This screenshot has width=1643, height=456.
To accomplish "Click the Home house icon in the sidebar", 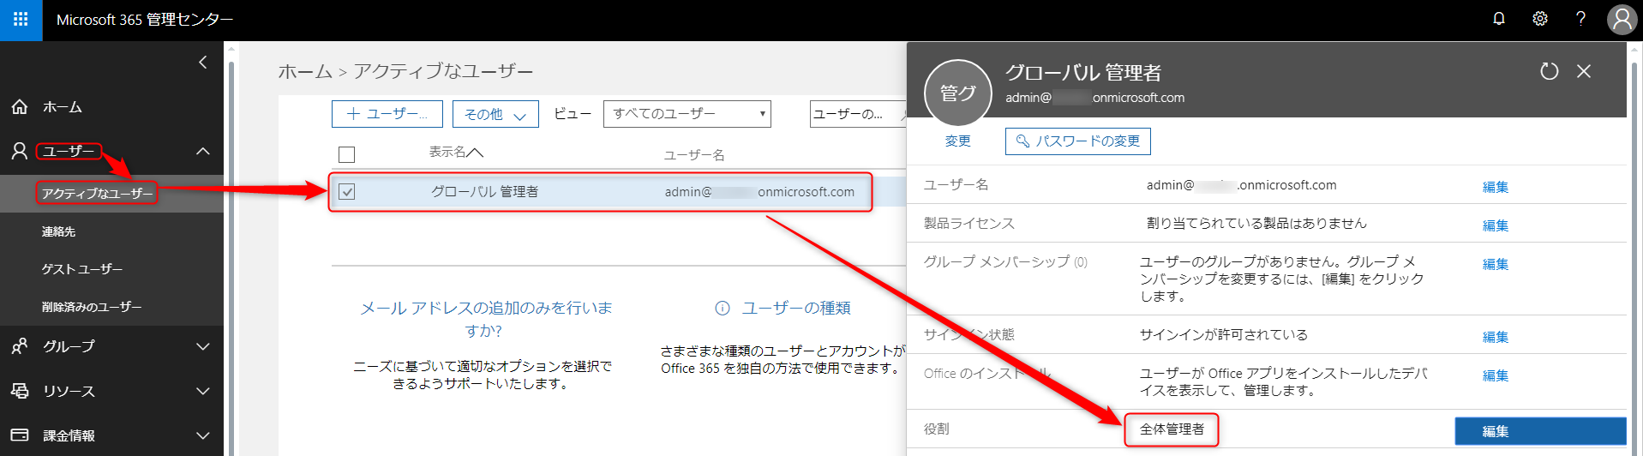I will tap(20, 107).
